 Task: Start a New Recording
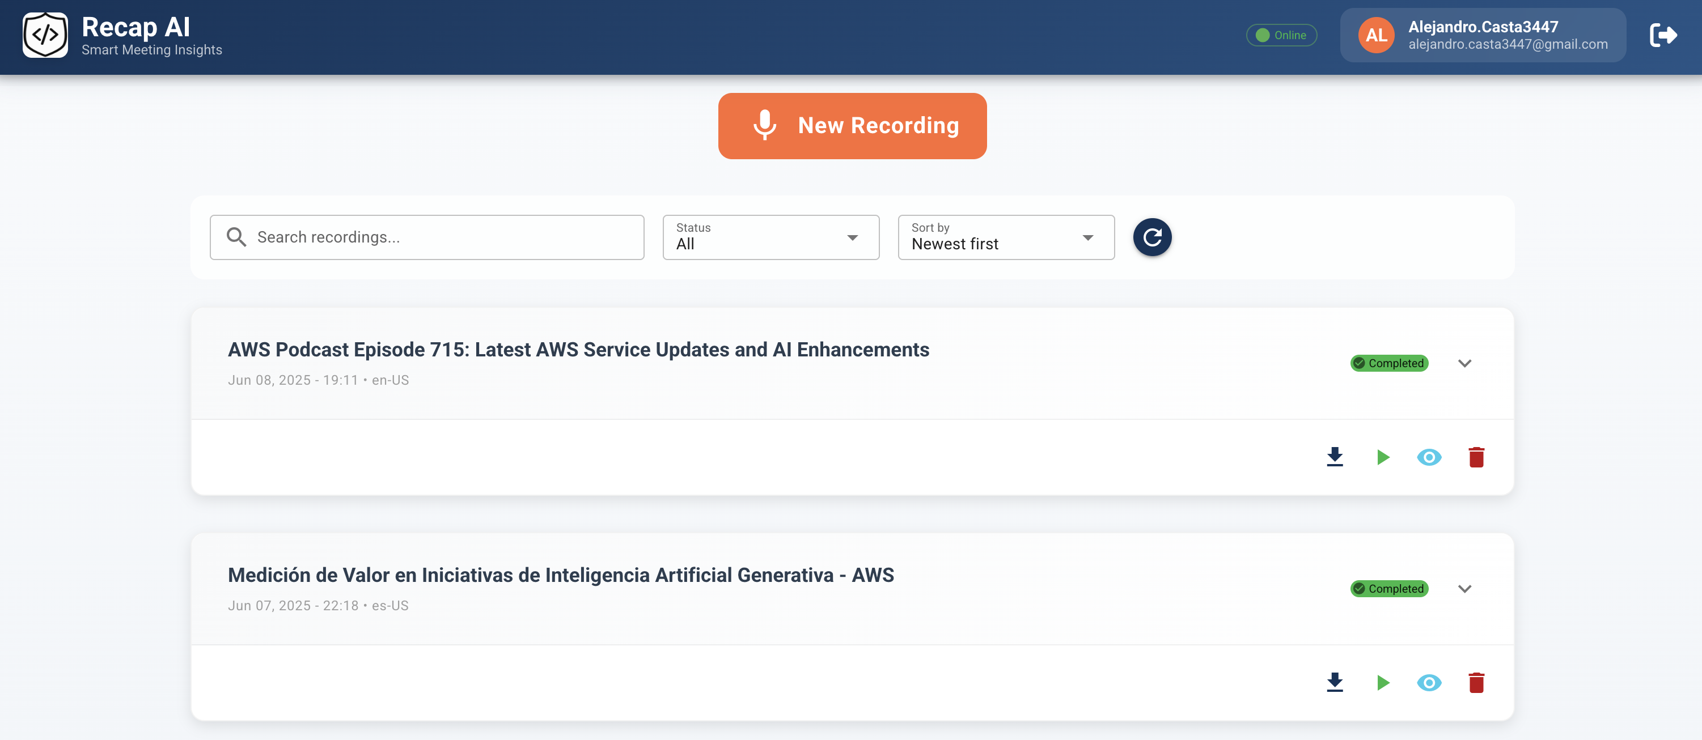(x=852, y=125)
